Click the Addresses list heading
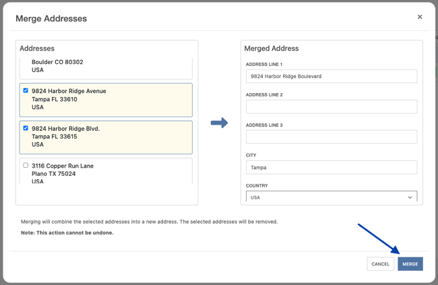 (37, 49)
